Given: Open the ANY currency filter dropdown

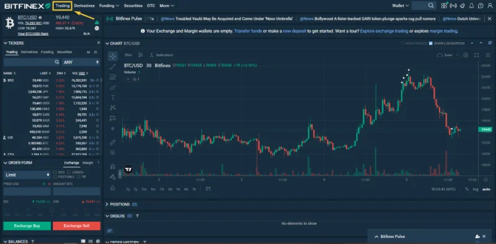Looking at the screenshot, I should tap(81, 63).
